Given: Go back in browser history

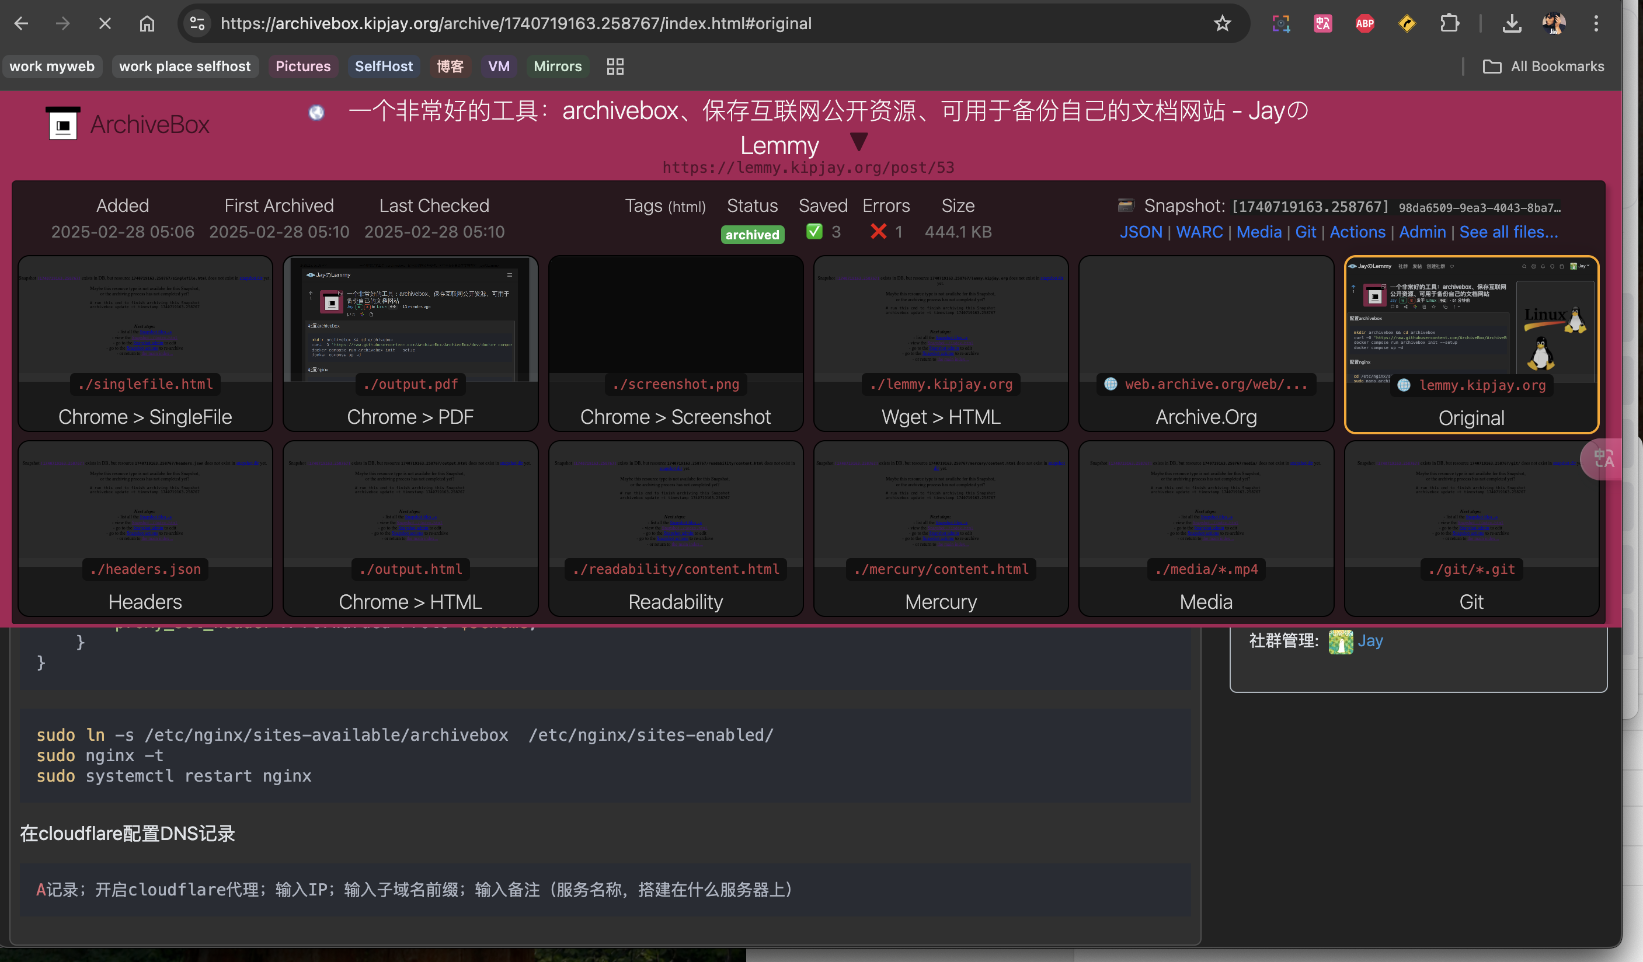Looking at the screenshot, I should (x=21, y=24).
